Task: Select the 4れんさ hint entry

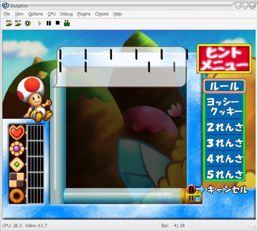Action: point(224,158)
